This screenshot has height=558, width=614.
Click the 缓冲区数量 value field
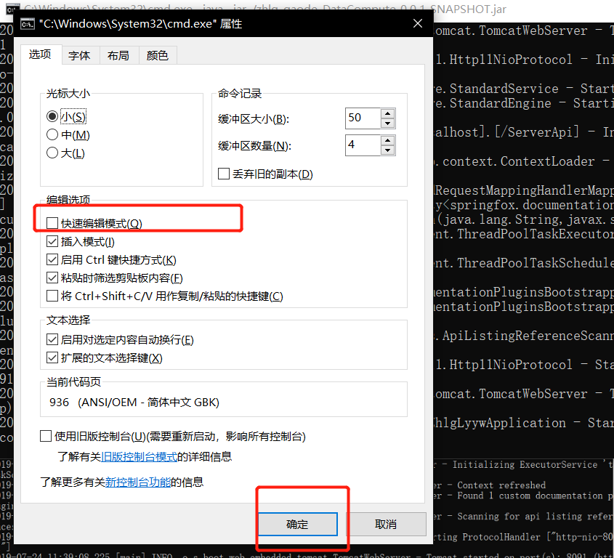point(363,145)
